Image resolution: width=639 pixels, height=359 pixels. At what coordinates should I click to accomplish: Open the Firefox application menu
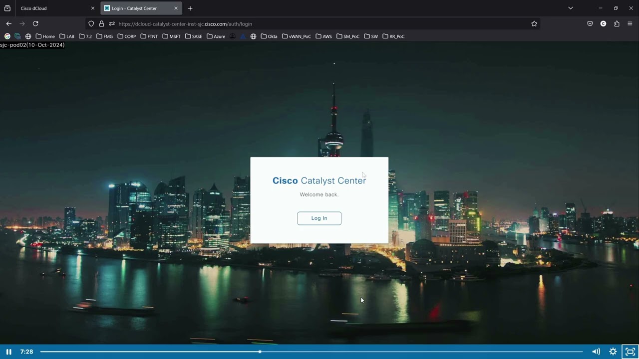coord(630,23)
